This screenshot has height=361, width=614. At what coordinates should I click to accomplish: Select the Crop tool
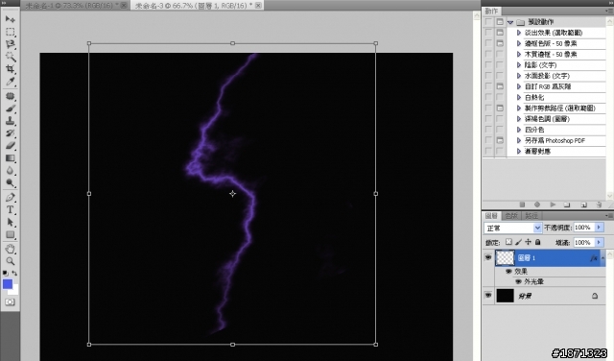[x=11, y=69]
